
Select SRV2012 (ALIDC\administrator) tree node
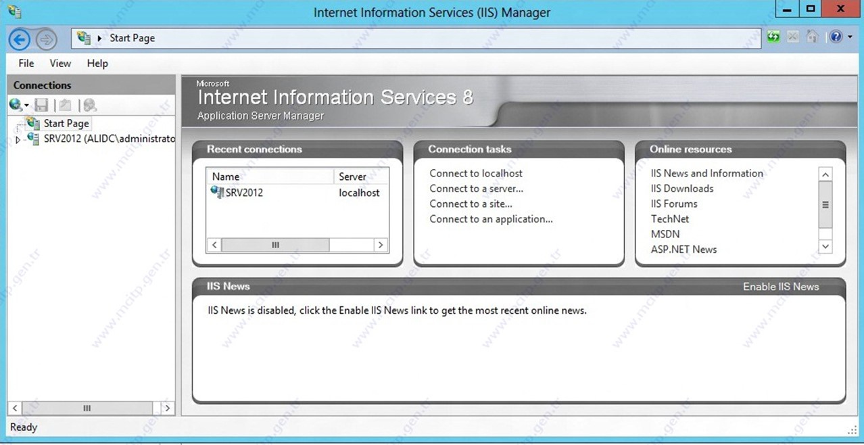click(x=109, y=139)
